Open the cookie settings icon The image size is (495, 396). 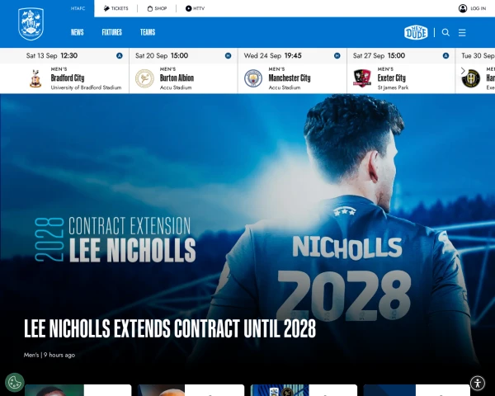pyautogui.click(x=15, y=382)
